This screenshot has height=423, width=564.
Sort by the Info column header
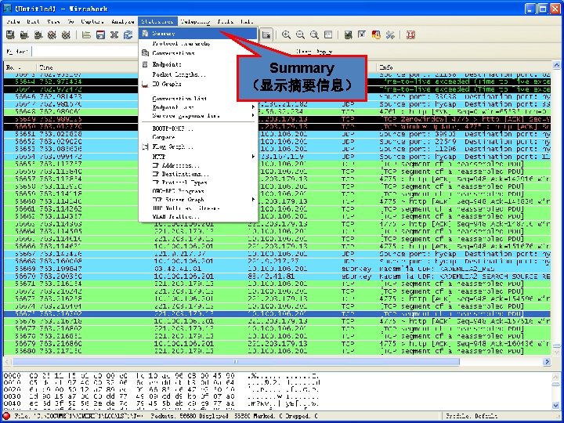point(464,67)
